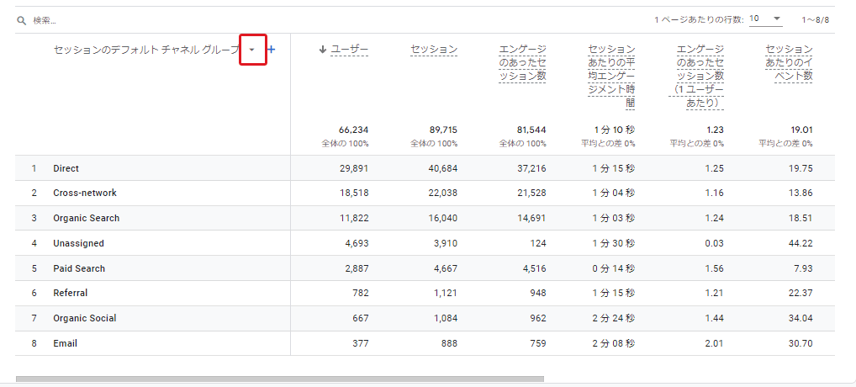The height and width of the screenshot is (387, 856).
Task: Click the total engaged sessions value 81,544
Action: tap(531, 130)
